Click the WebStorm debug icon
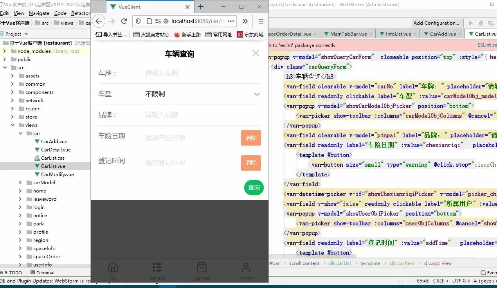 tap(481, 23)
